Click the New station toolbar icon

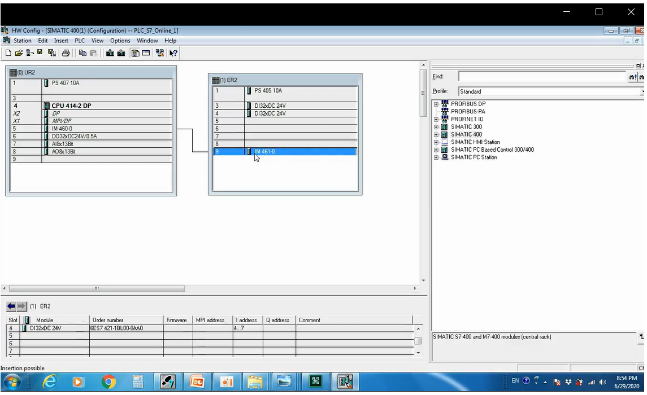point(8,53)
